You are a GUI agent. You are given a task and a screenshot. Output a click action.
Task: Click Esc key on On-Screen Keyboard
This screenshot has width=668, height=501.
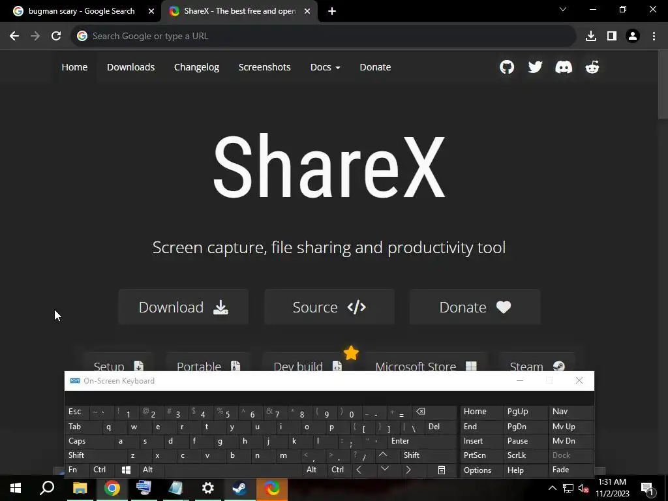click(77, 412)
